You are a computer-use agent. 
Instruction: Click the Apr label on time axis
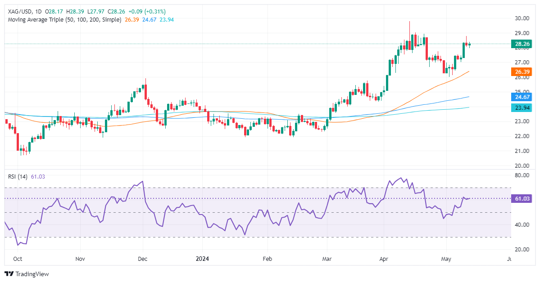click(x=384, y=259)
